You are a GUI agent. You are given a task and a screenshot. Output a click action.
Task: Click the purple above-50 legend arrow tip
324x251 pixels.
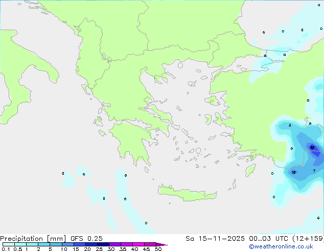pos(162,244)
